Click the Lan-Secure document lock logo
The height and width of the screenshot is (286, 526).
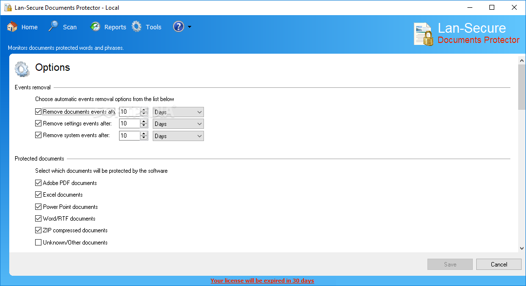click(x=424, y=34)
